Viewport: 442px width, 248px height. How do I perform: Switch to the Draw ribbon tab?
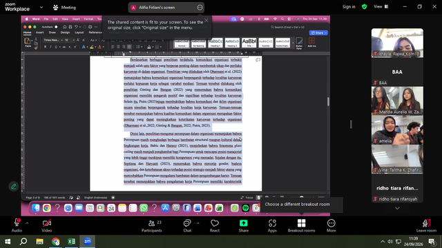52,32
